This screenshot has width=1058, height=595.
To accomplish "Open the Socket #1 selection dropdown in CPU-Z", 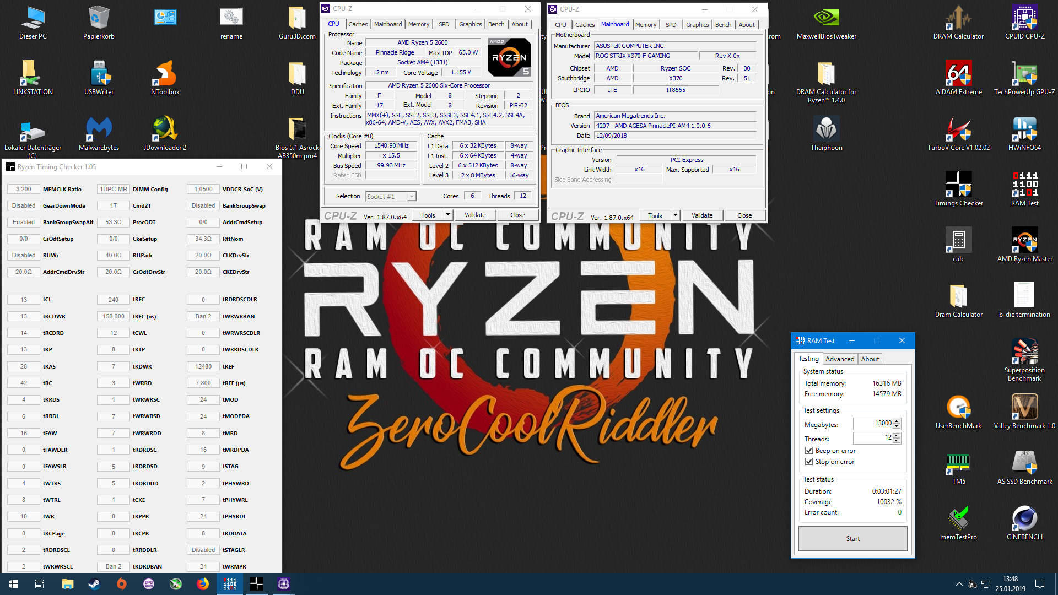I will (x=411, y=196).
